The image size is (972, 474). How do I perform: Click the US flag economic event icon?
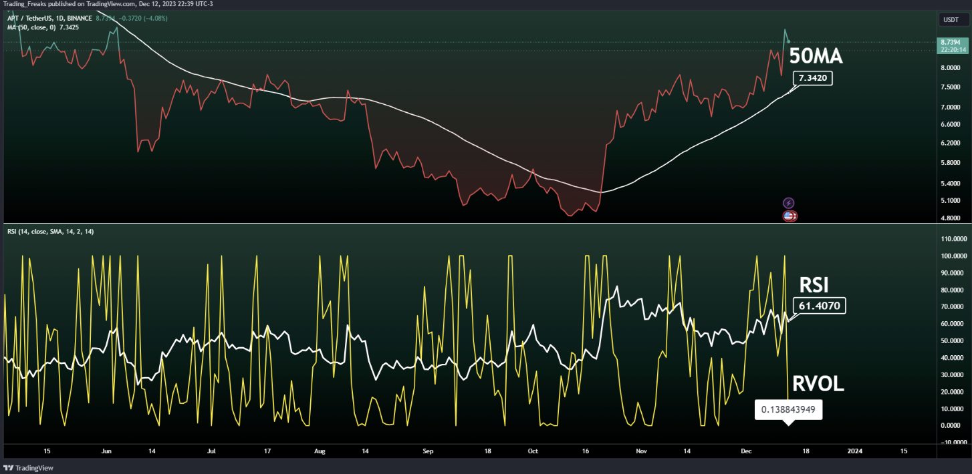tap(789, 216)
